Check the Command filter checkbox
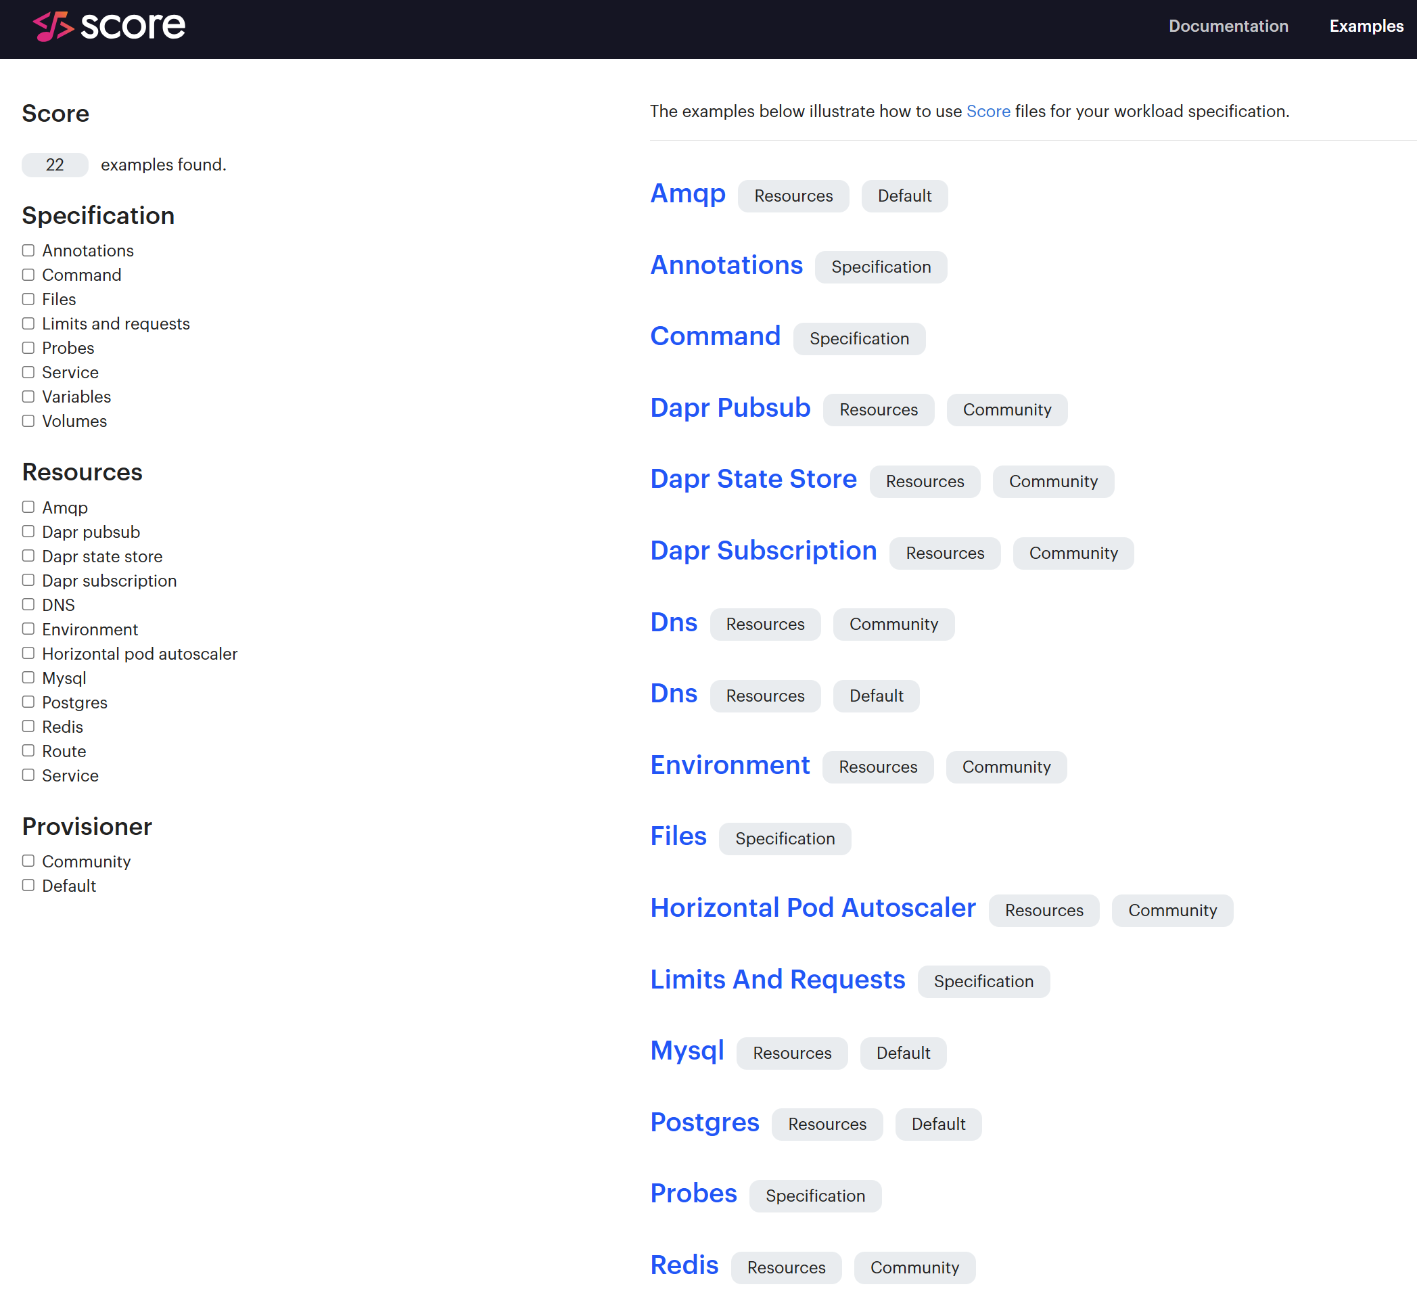The image size is (1417, 1293). [x=28, y=275]
